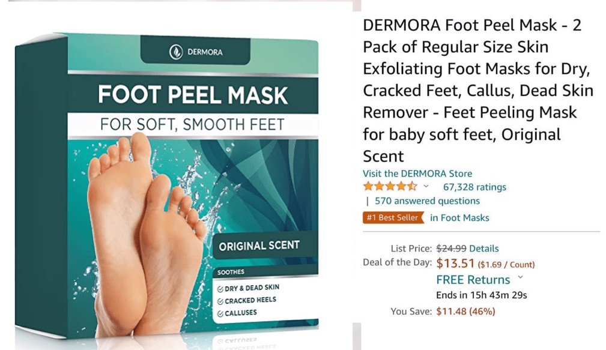Viewport: 606px width, 350px height.
Task: Click the Foot Peel Mask product title
Action: point(478,91)
